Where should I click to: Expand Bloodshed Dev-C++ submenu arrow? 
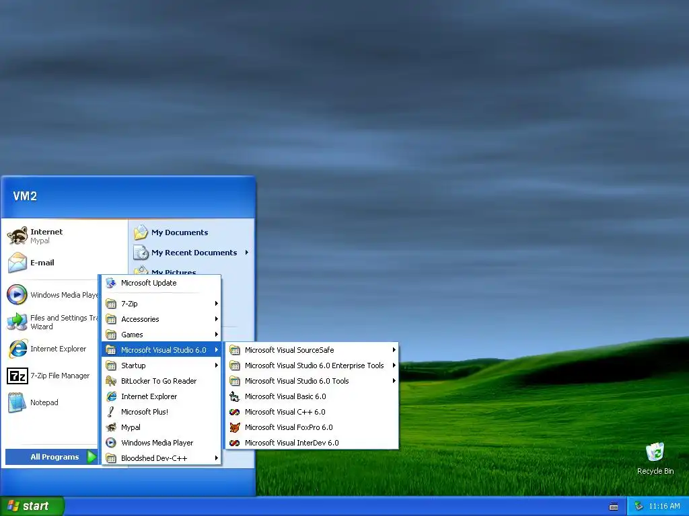click(216, 458)
